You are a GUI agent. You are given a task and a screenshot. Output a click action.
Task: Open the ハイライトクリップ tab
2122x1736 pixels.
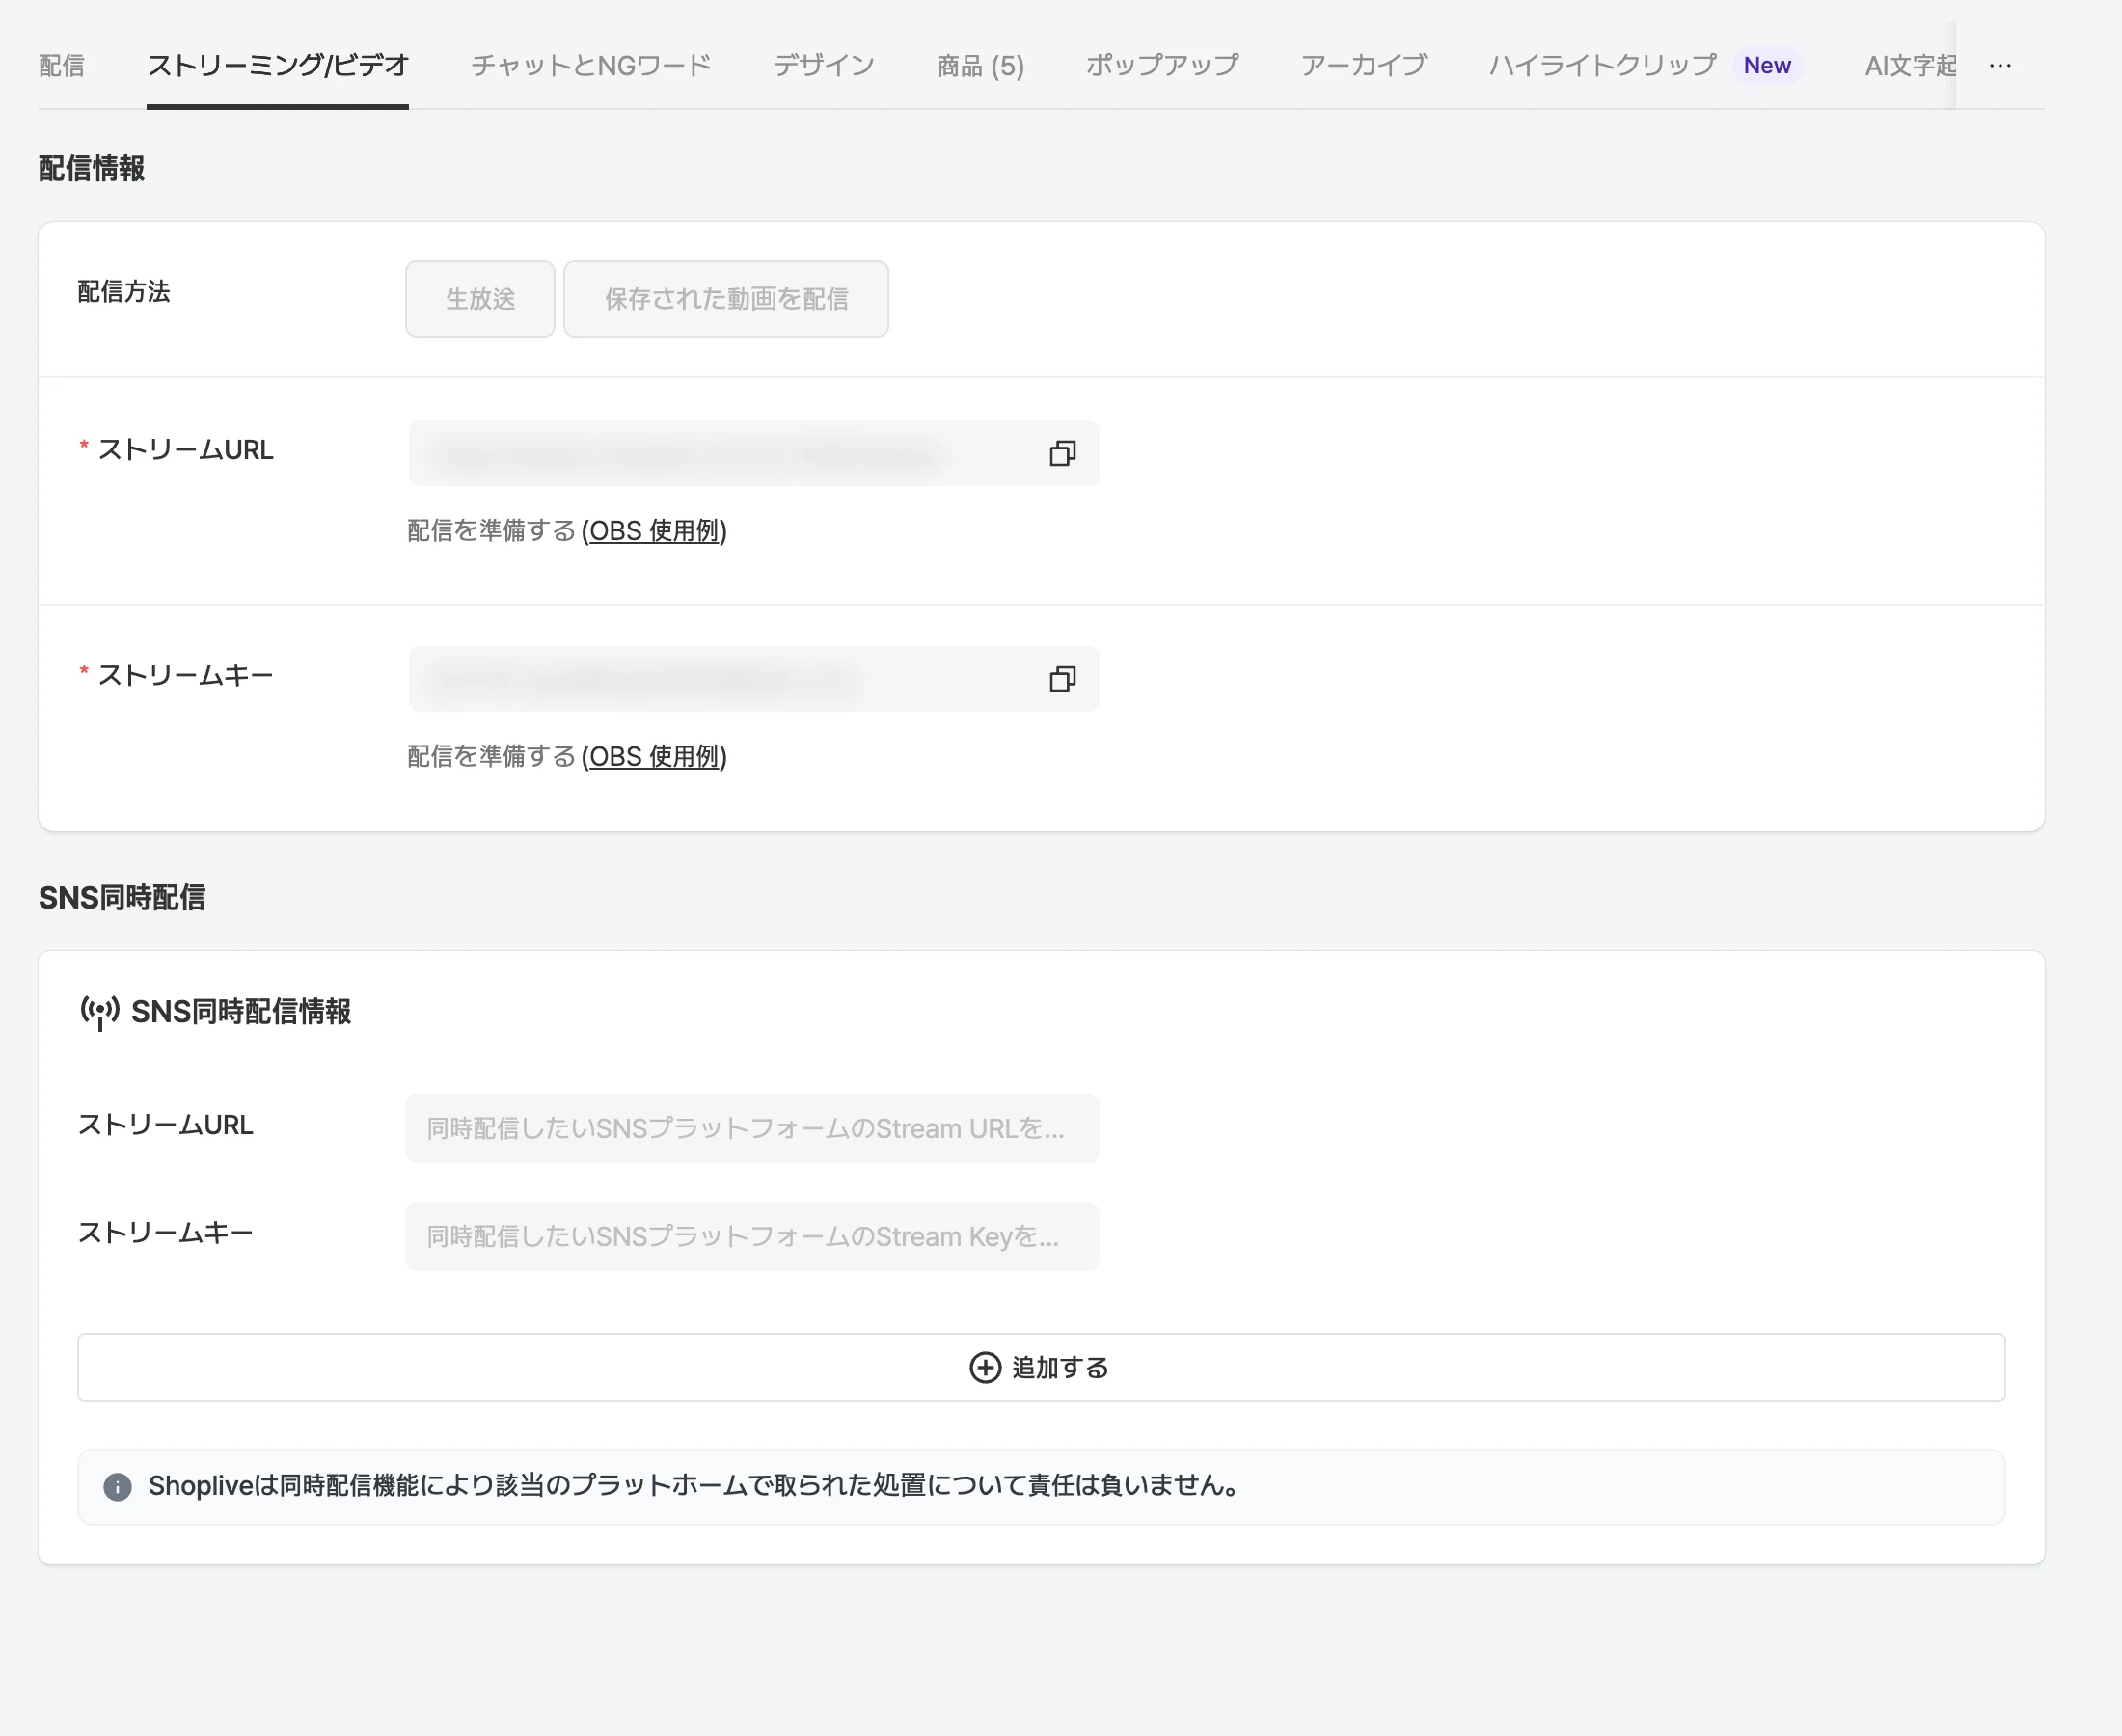[x=1603, y=65]
